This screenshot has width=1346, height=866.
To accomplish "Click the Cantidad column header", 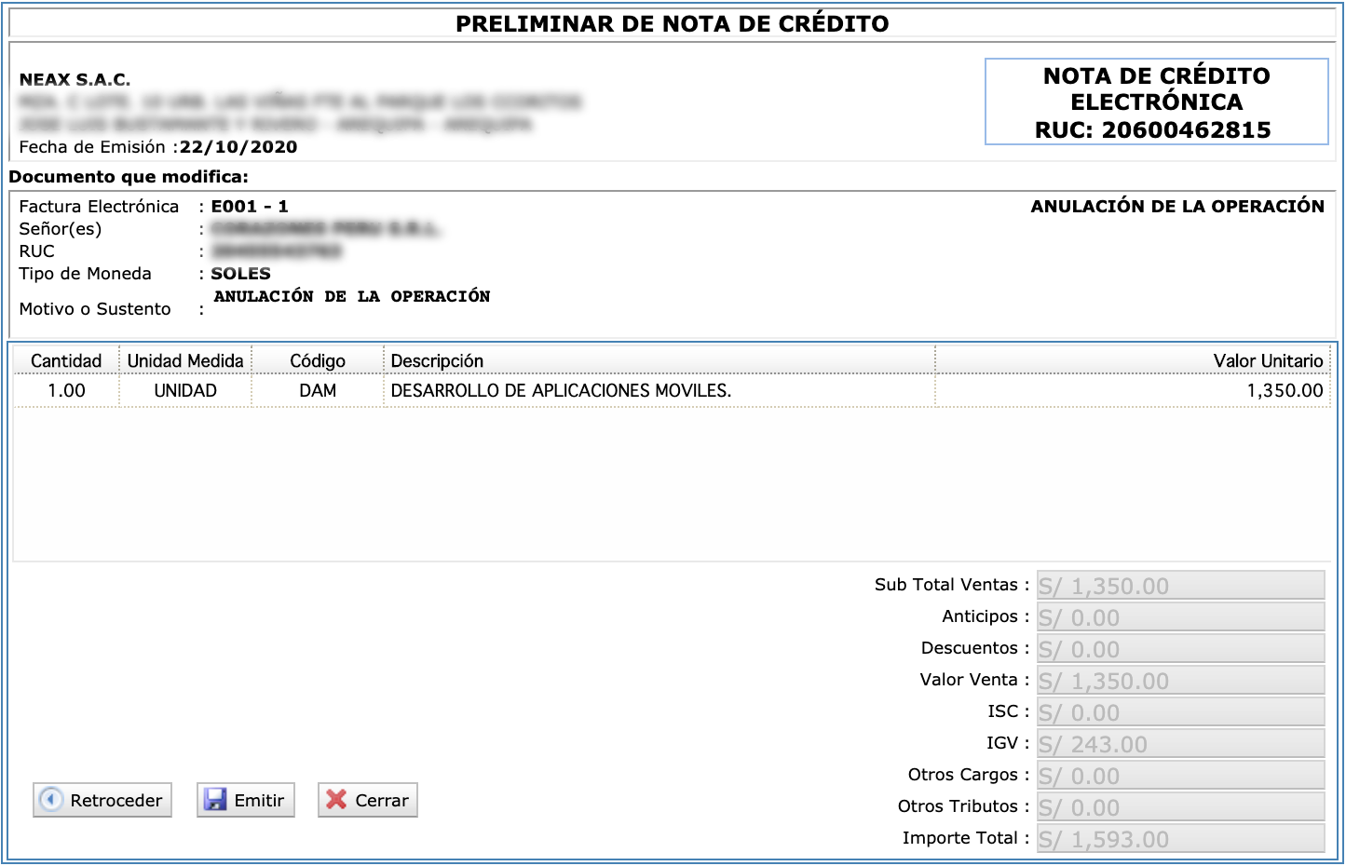I will point(66,360).
